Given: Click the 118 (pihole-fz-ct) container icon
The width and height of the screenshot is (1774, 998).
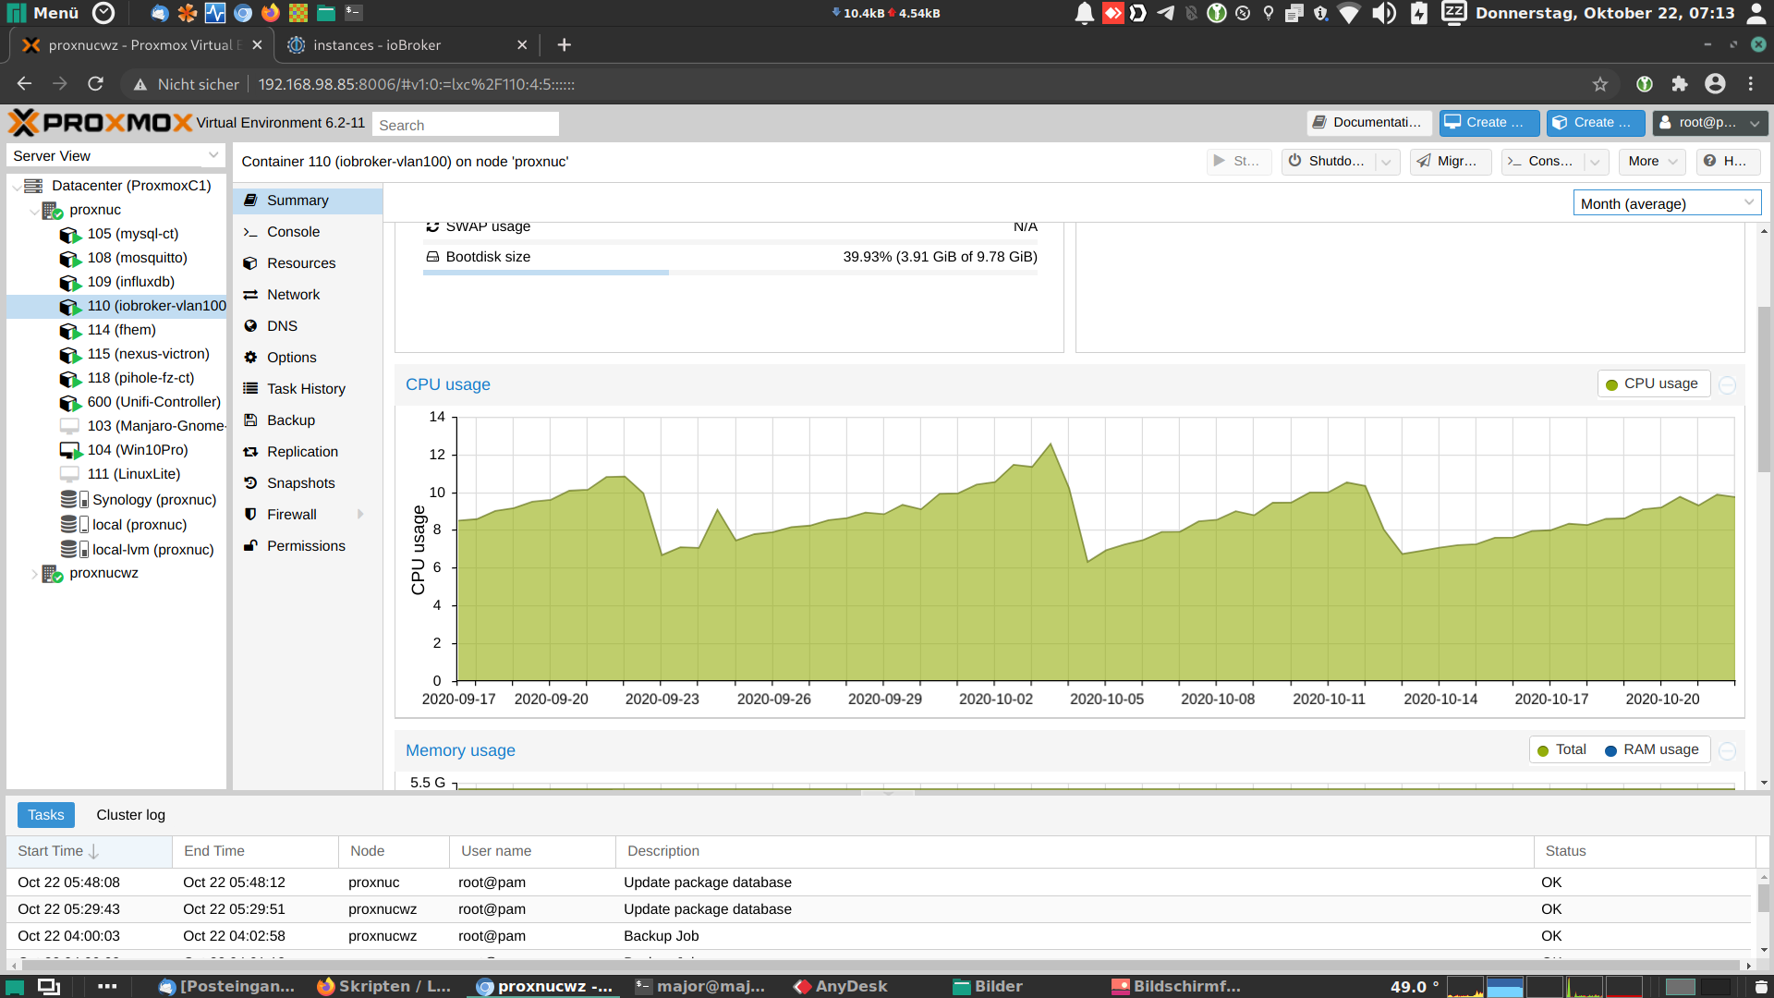Looking at the screenshot, I should coord(70,379).
